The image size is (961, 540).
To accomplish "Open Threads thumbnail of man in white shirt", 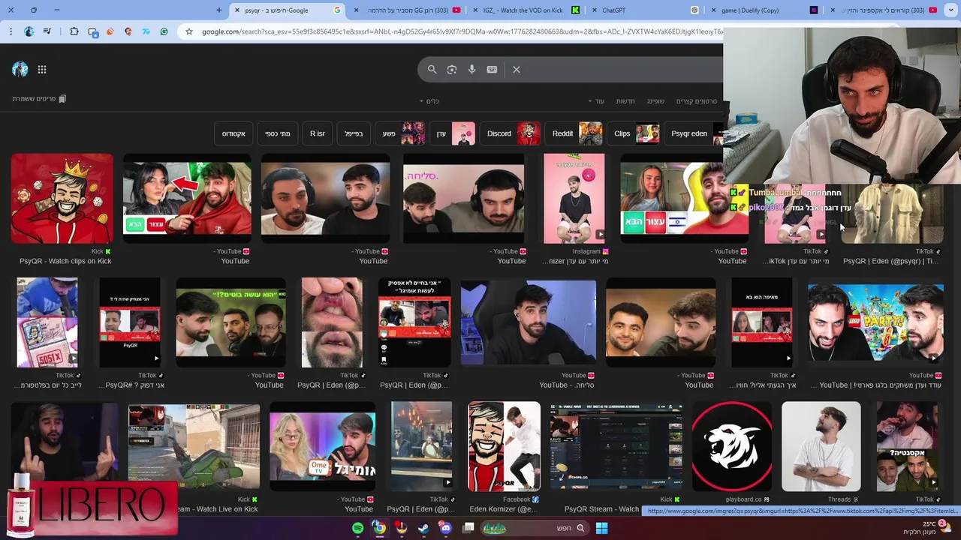I will (821, 446).
